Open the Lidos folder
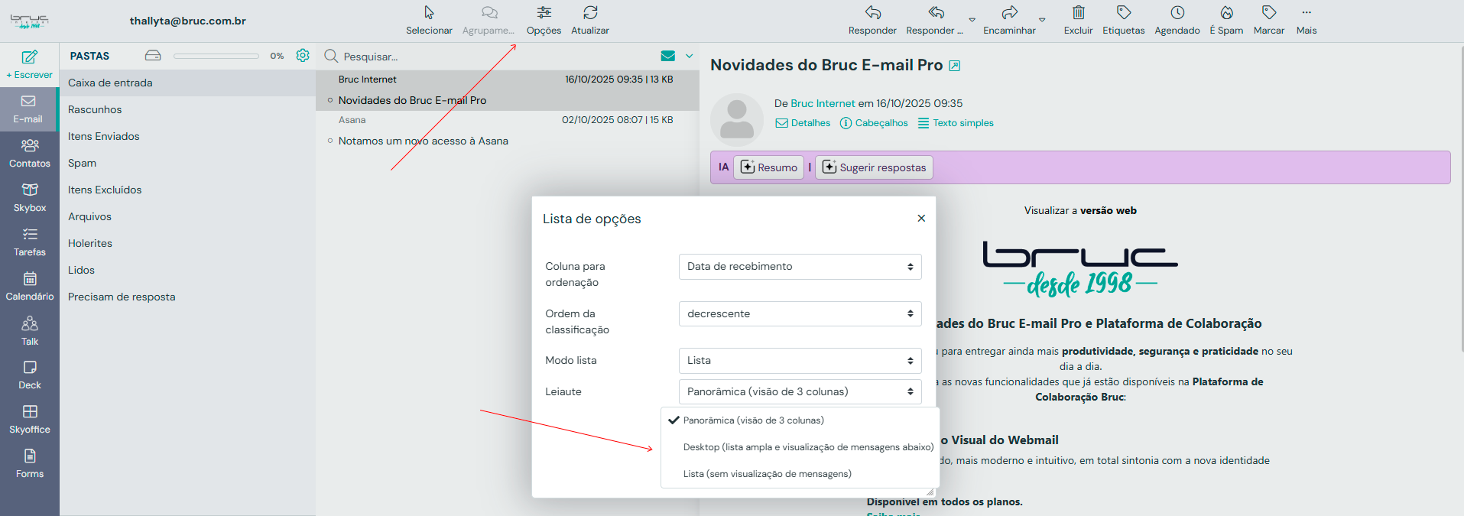This screenshot has height=516, width=1464. [187, 270]
